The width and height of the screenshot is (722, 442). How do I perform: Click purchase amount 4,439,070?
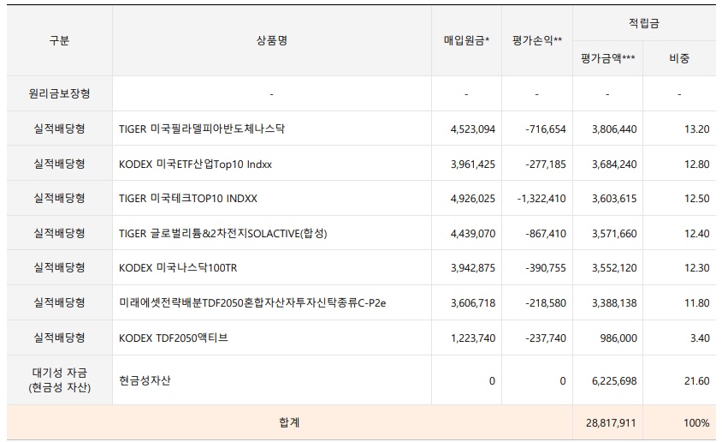click(x=473, y=234)
